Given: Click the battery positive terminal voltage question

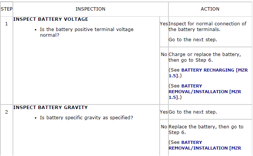Looking at the screenshot, I should [86, 32].
